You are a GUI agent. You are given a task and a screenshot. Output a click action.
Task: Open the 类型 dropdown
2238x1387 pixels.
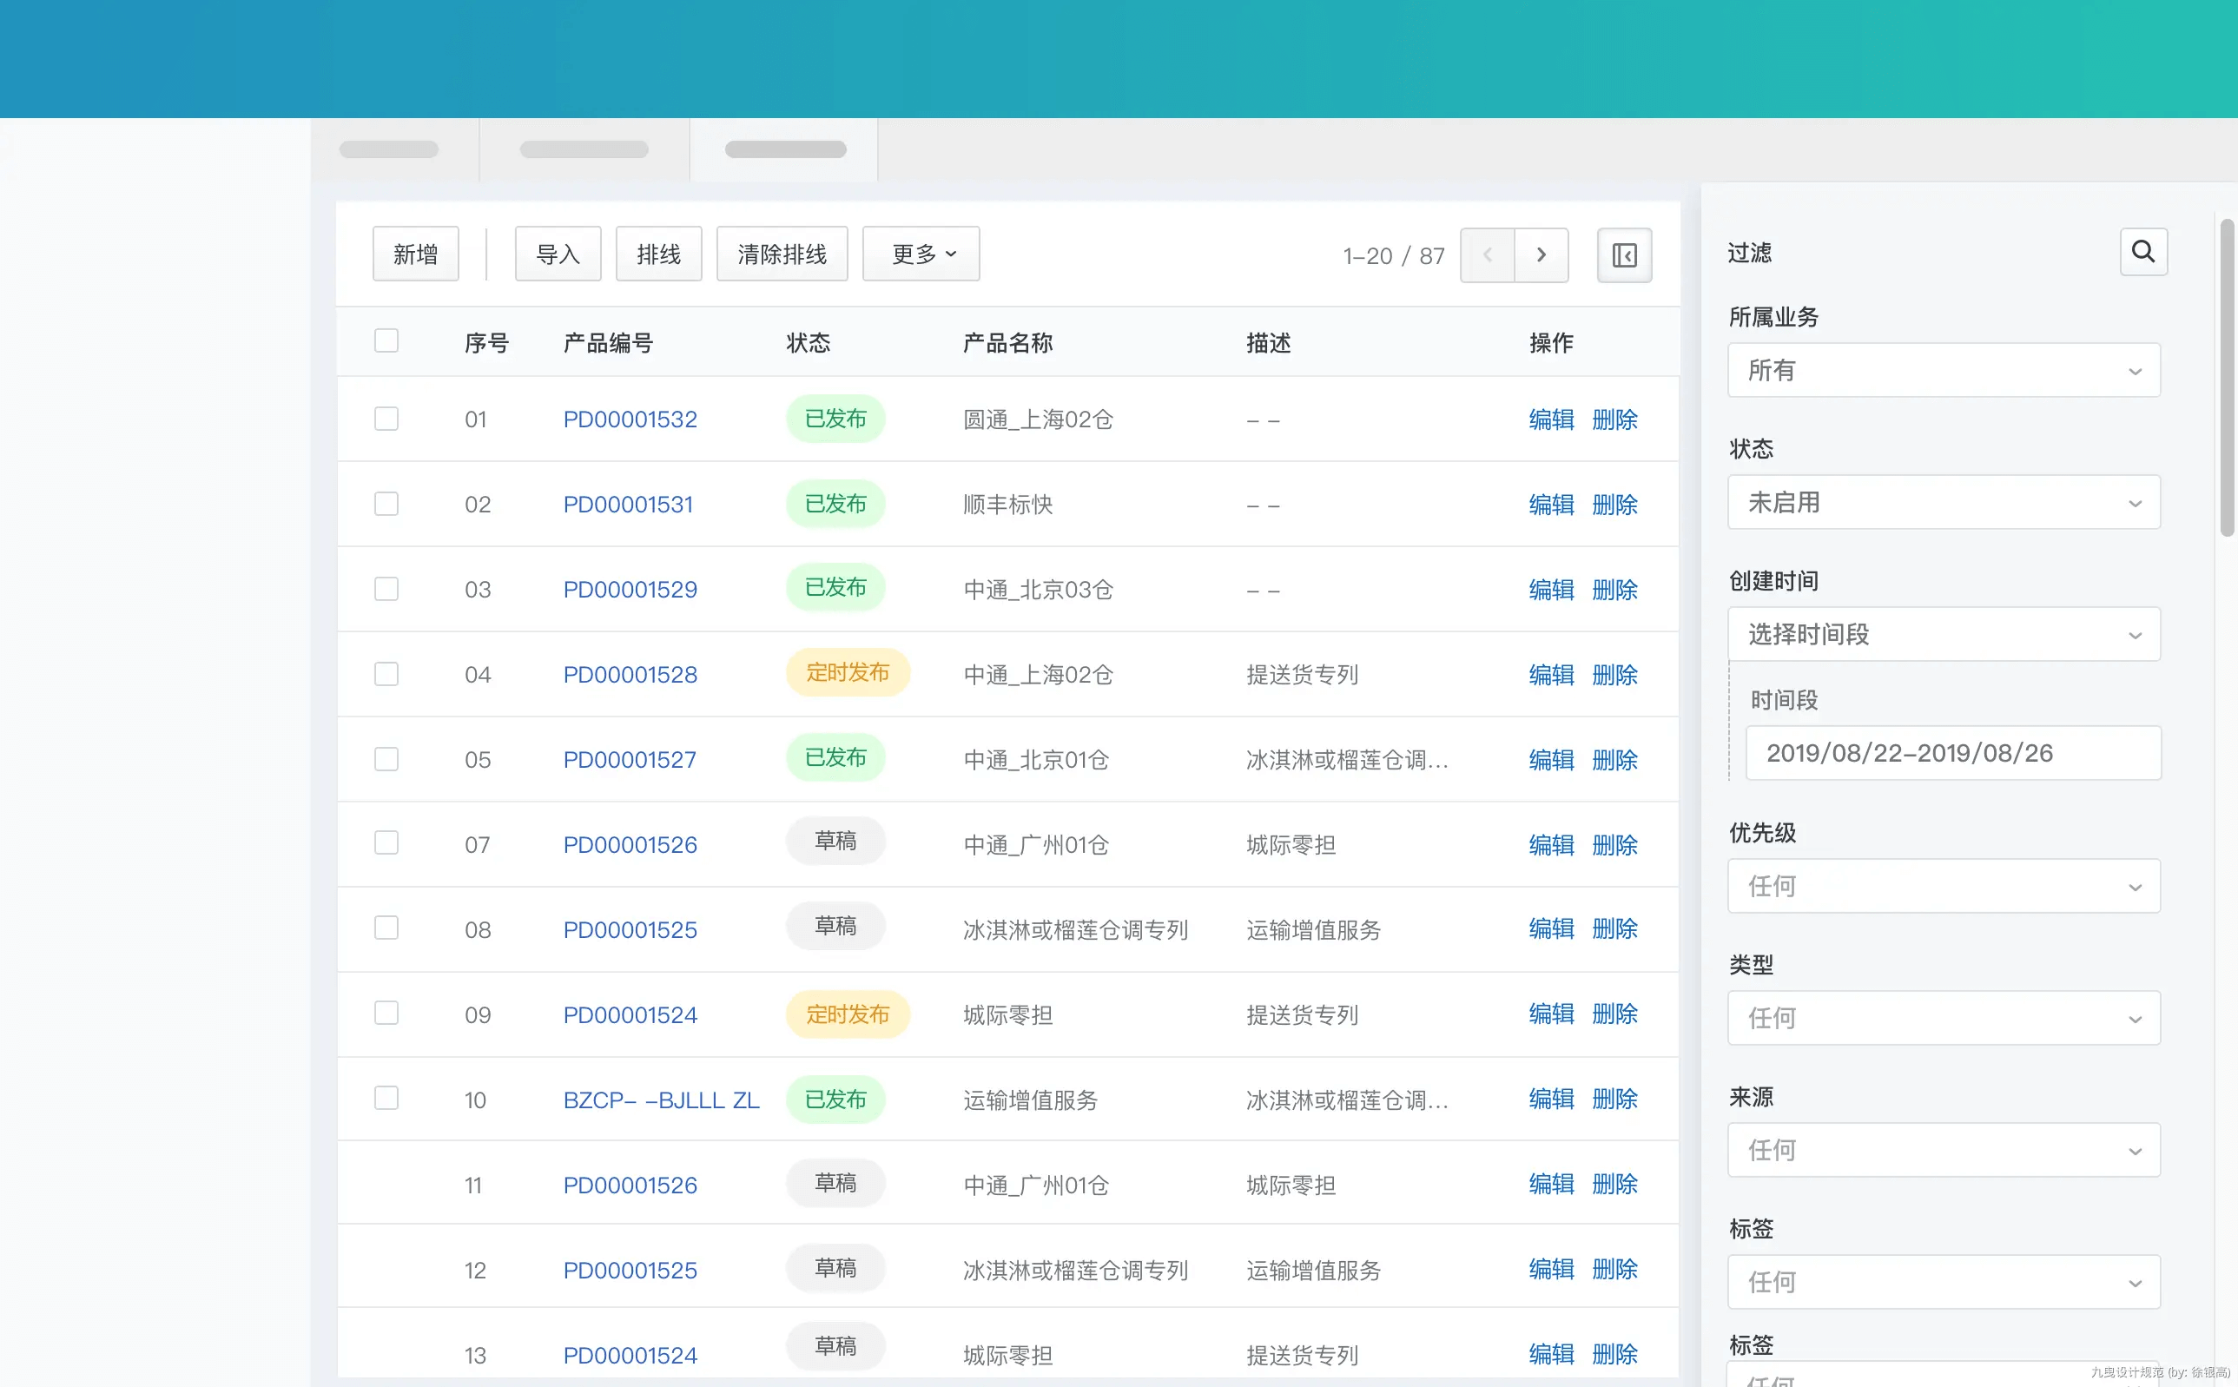1944,1018
